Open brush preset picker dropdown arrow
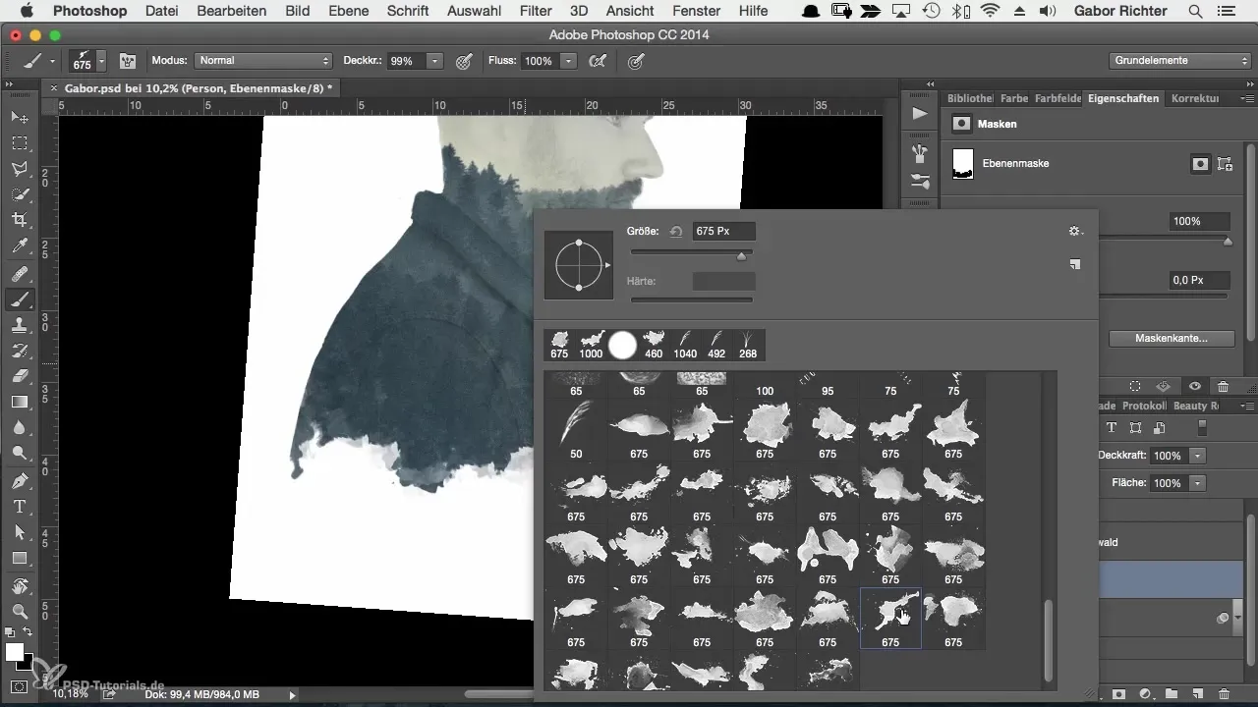The width and height of the screenshot is (1258, 707). coord(101,61)
